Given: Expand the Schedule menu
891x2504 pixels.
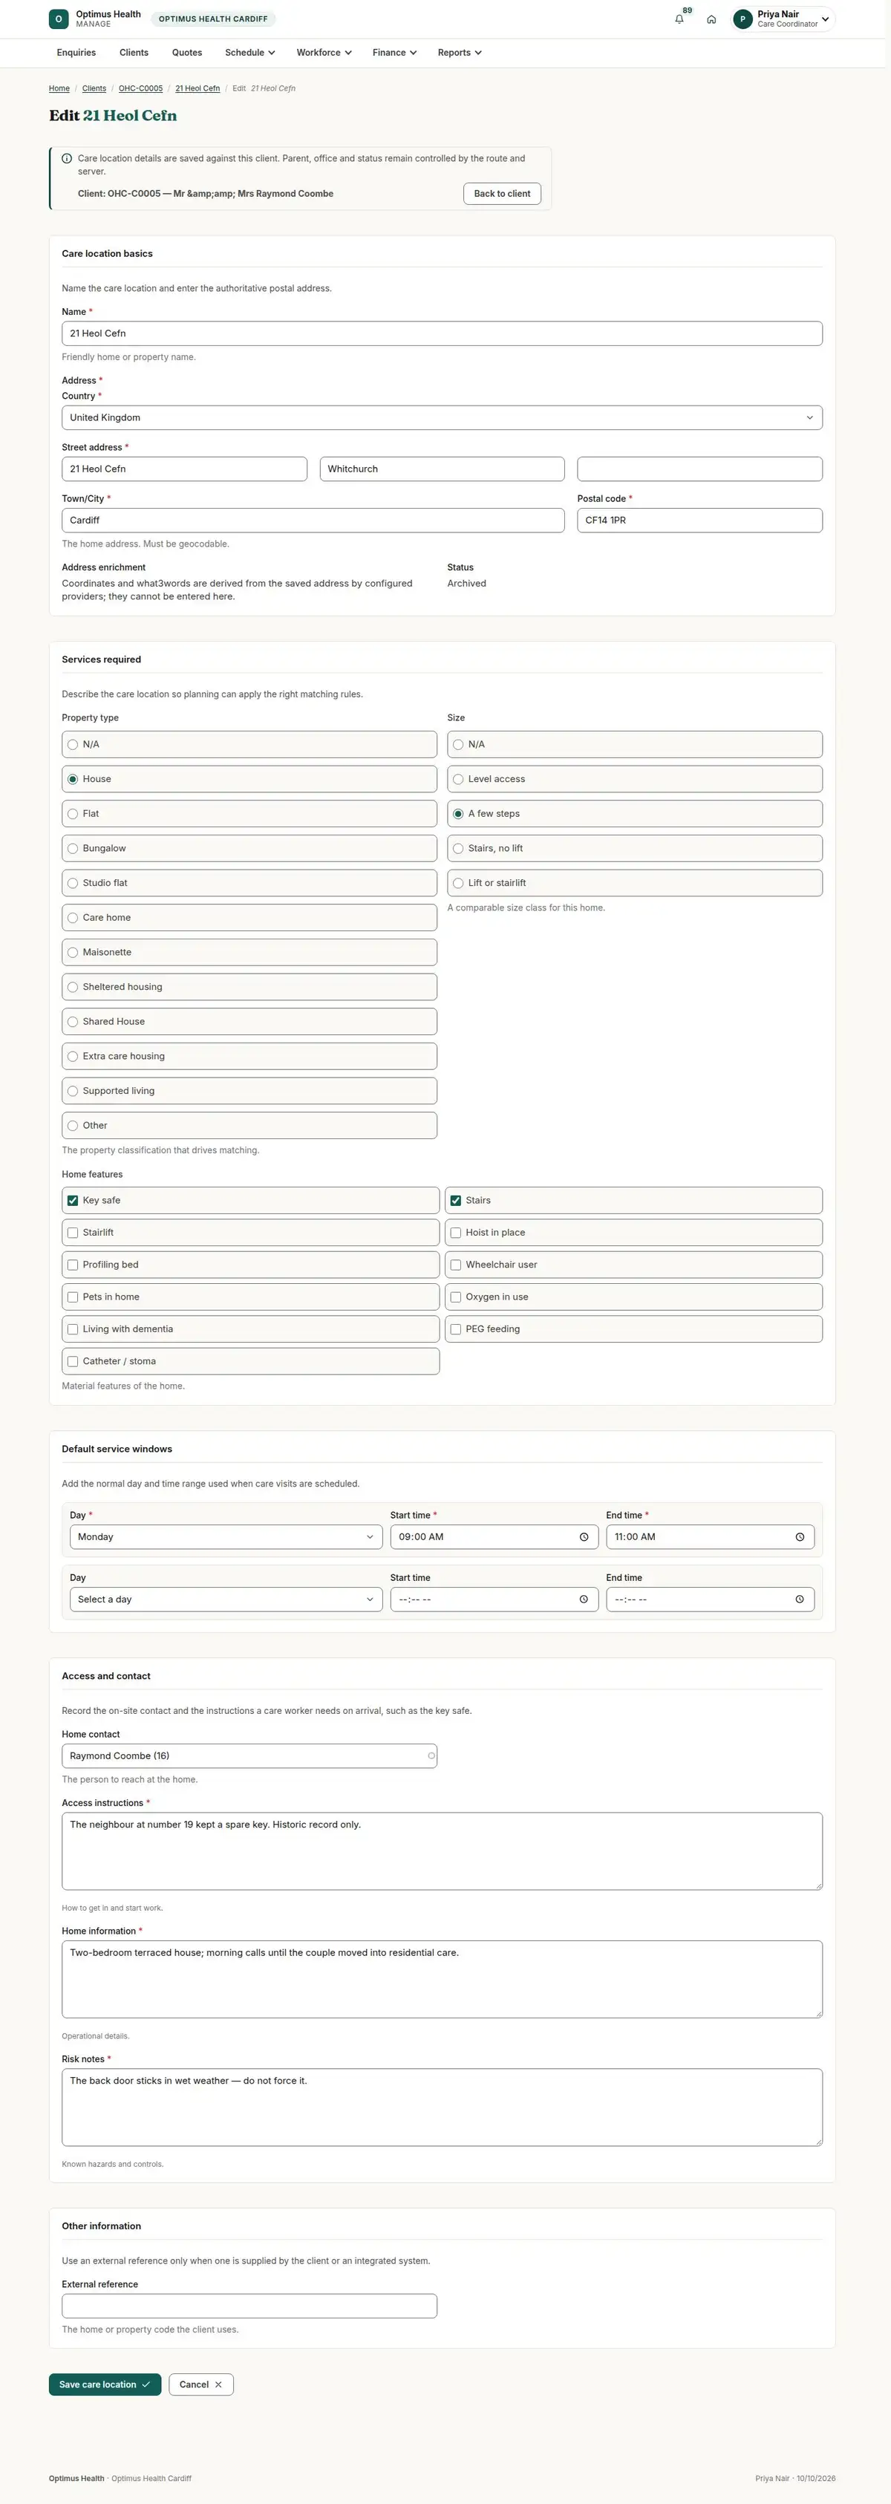Looking at the screenshot, I should pos(249,53).
